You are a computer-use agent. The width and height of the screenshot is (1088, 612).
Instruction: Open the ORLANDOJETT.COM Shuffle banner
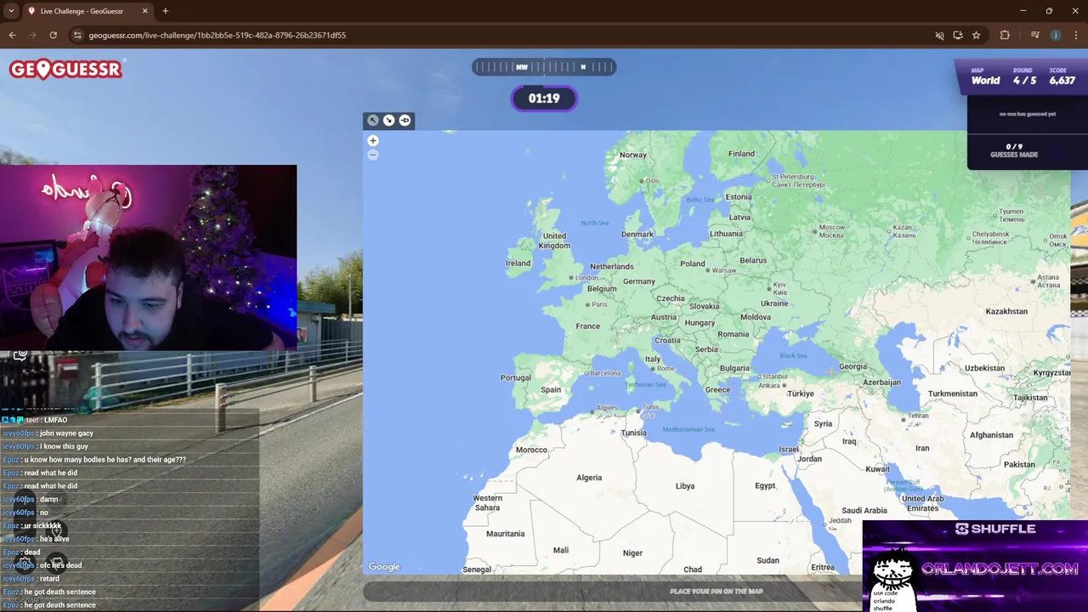(x=975, y=566)
